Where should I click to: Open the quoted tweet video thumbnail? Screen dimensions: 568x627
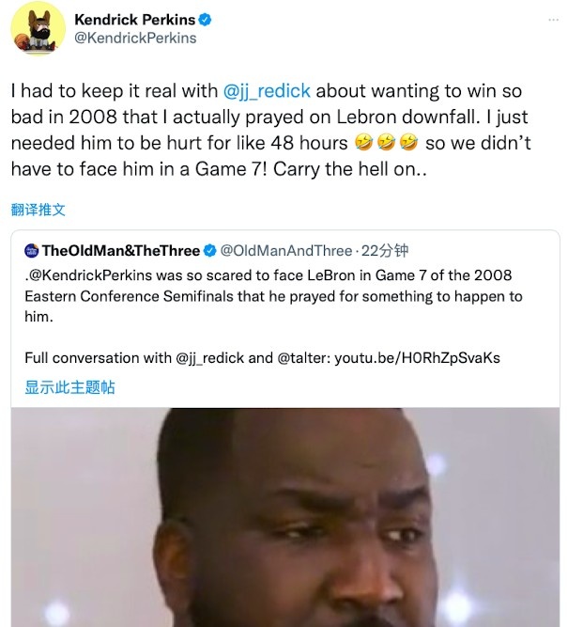285,517
